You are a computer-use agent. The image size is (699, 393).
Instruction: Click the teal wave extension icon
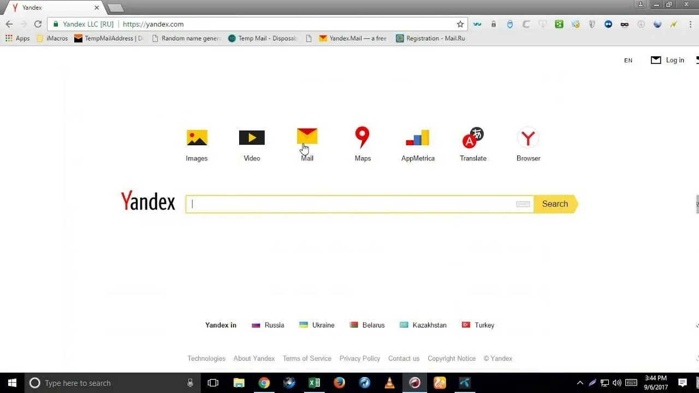[477, 24]
